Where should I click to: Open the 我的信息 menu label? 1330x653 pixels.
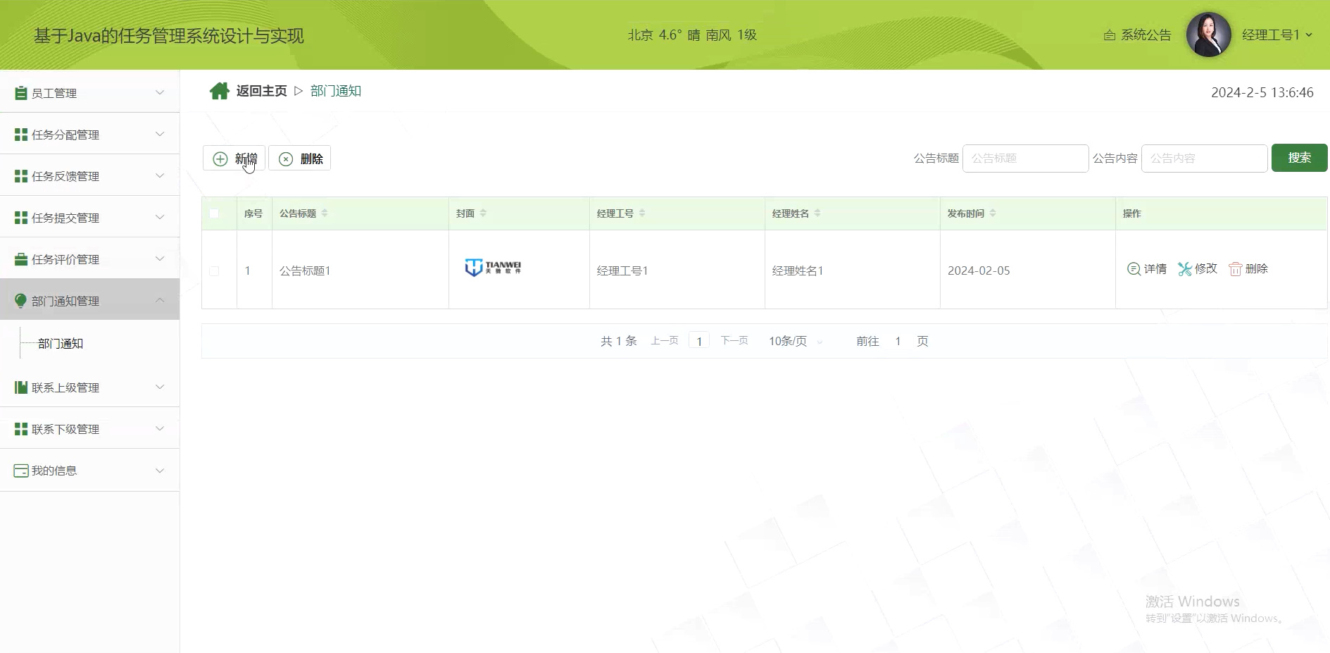54,471
